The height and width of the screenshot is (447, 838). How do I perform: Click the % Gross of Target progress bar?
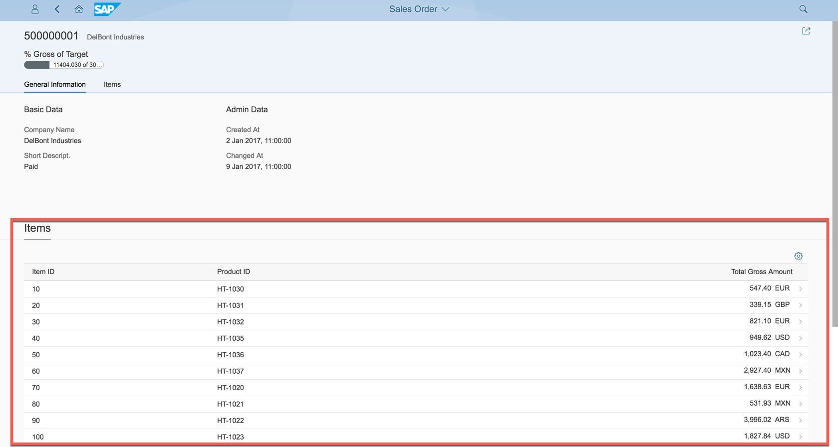pos(64,65)
